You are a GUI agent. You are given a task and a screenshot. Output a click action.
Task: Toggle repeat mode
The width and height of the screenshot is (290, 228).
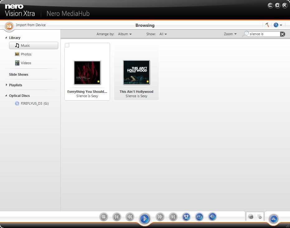pos(199,217)
